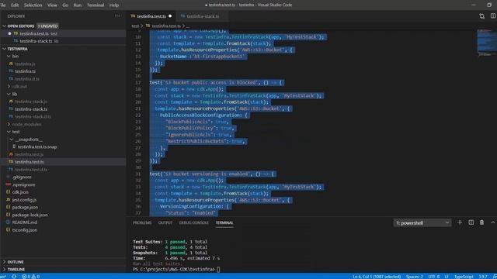Switch to the testinfra-stack.ts editor tab
497x279 pixels.
[x=203, y=16]
